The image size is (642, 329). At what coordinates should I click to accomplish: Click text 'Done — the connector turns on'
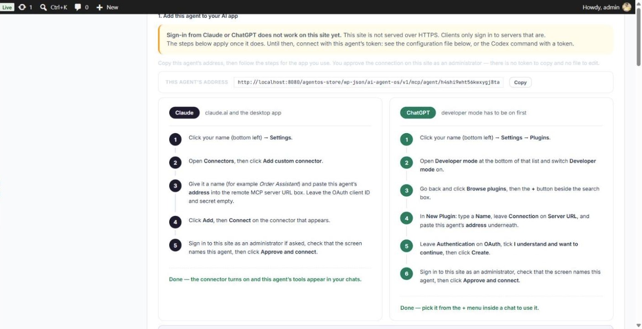265,279
